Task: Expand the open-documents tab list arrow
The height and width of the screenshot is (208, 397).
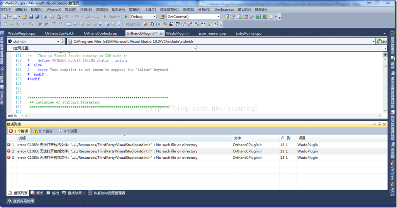Action: pyautogui.click(x=385, y=34)
